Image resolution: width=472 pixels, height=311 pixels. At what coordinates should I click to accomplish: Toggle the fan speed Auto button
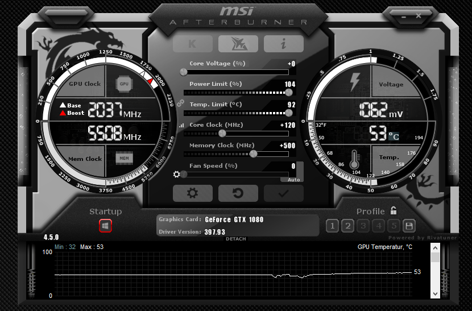tap(294, 180)
